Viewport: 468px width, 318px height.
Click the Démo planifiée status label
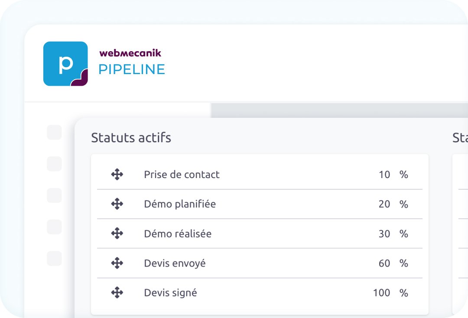(179, 204)
